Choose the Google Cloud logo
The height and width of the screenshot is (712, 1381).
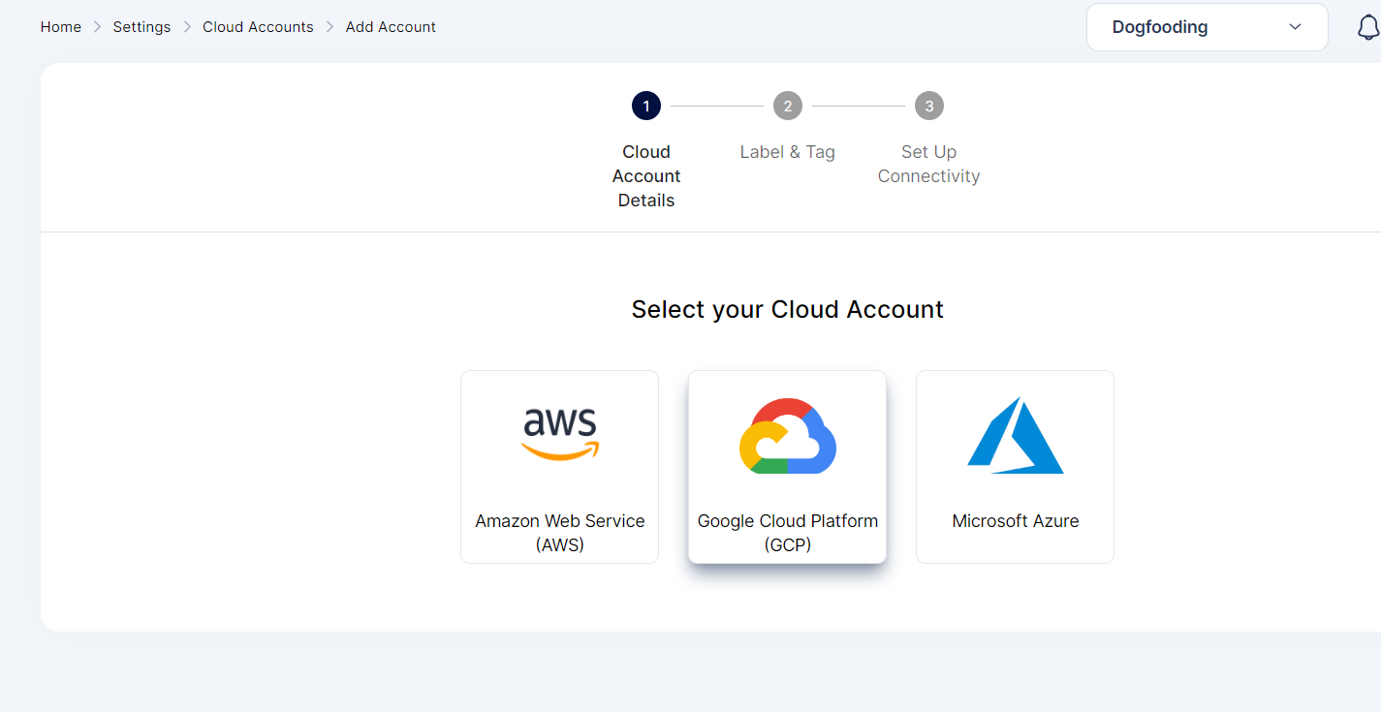[787, 436]
